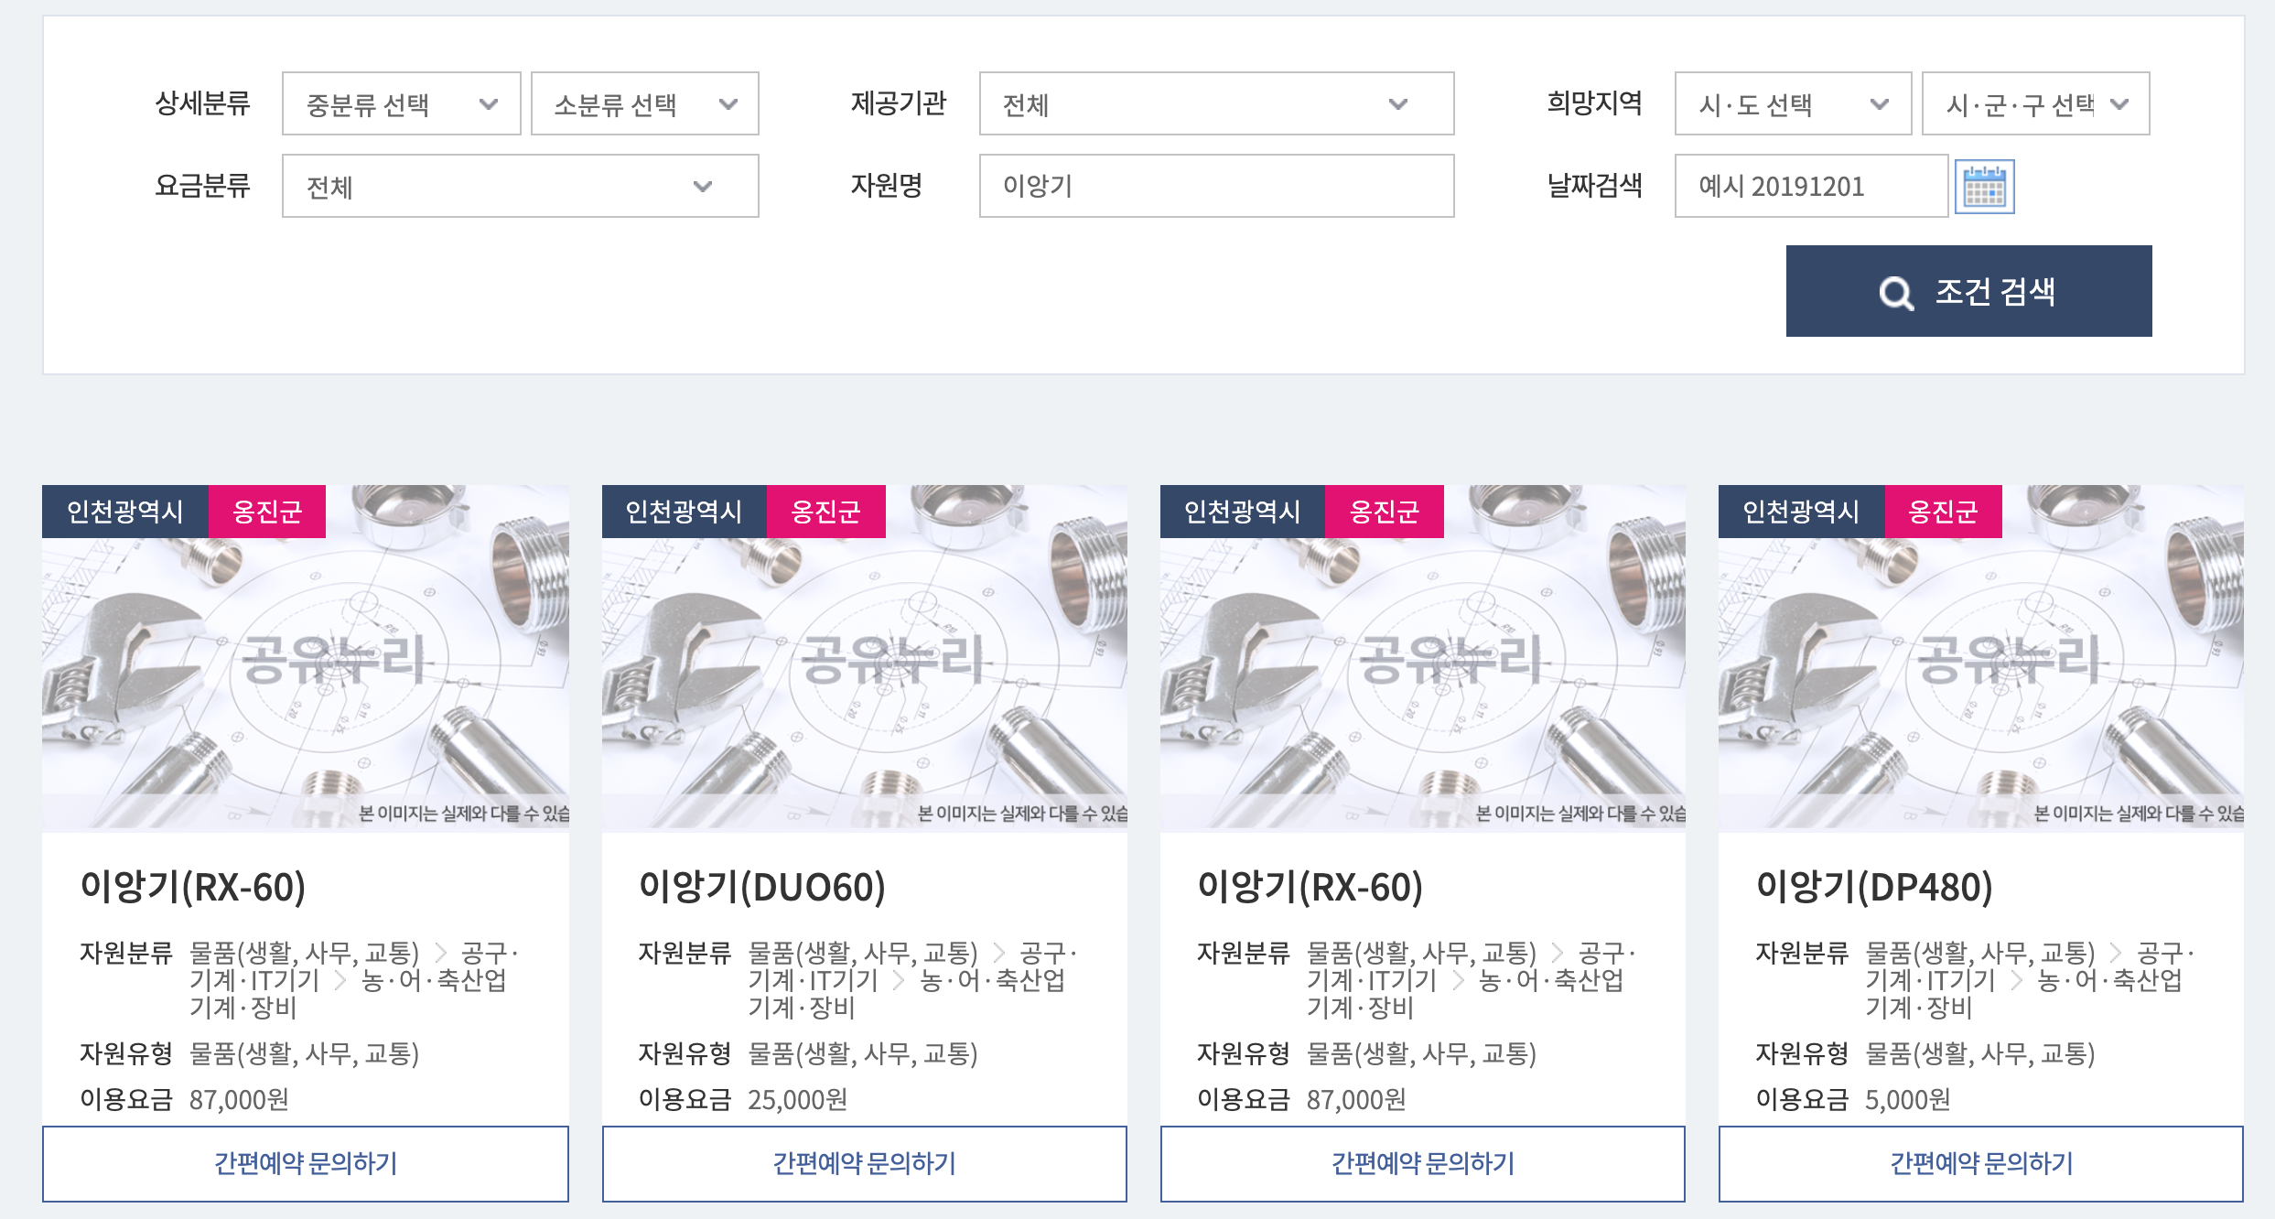The image size is (2275, 1219).
Task: Open the calendar date picker icon
Action: click(1984, 187)
